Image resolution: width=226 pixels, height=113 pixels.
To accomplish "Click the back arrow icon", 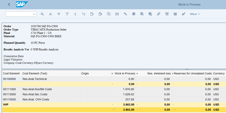I will coord(9,4).
